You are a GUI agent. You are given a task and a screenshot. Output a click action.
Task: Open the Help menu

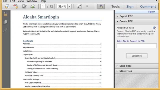(x=43, y=1)
